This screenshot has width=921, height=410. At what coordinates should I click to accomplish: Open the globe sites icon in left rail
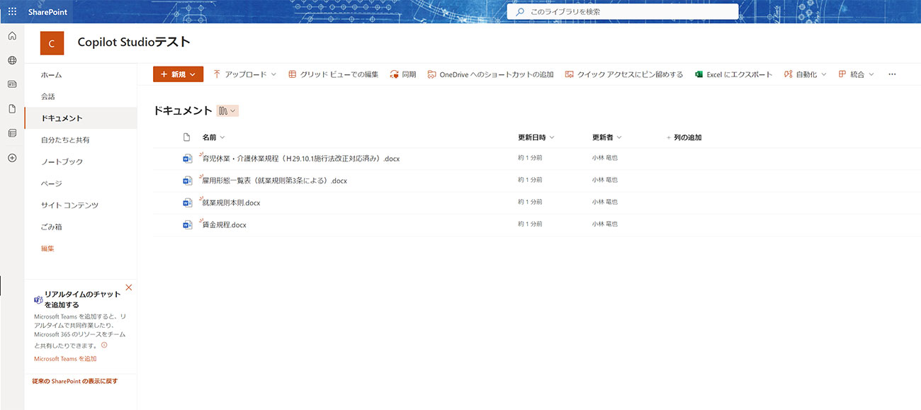coord(12,60)
